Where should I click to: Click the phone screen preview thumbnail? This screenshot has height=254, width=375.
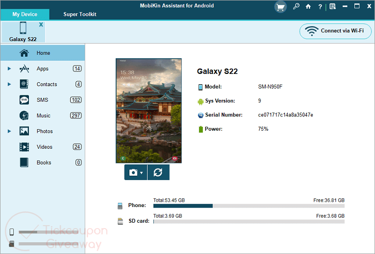click(149, 111)
